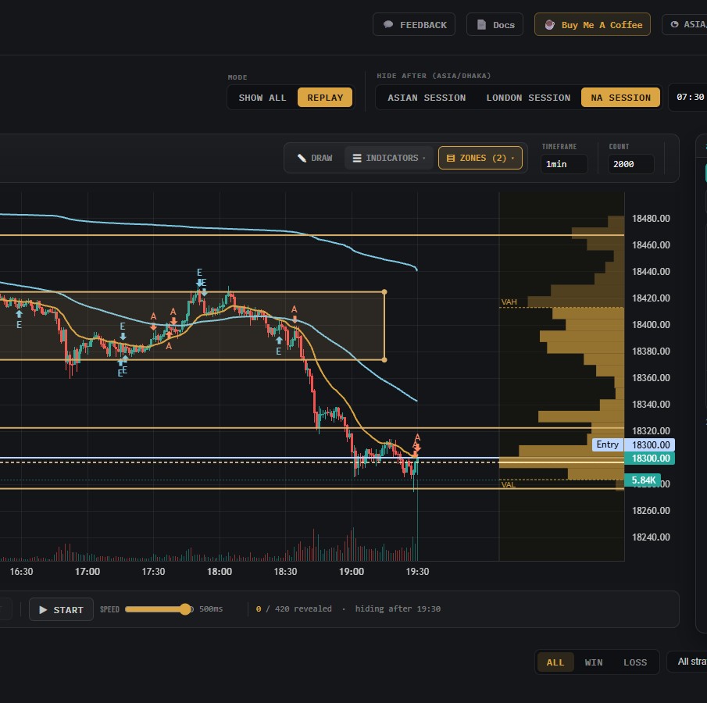The height and width of the screenshot is (703, 707).
Task: Activate the DRAW tool
Action: coord(315,158)
